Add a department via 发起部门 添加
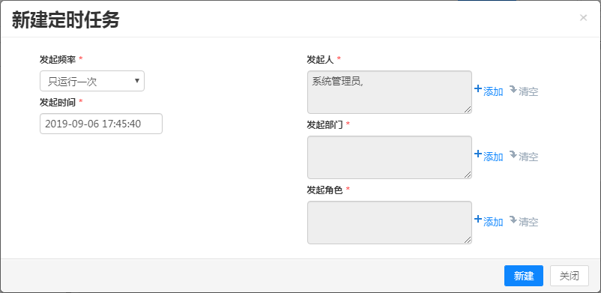The image size is (601, 293). [x=489, y=157]
